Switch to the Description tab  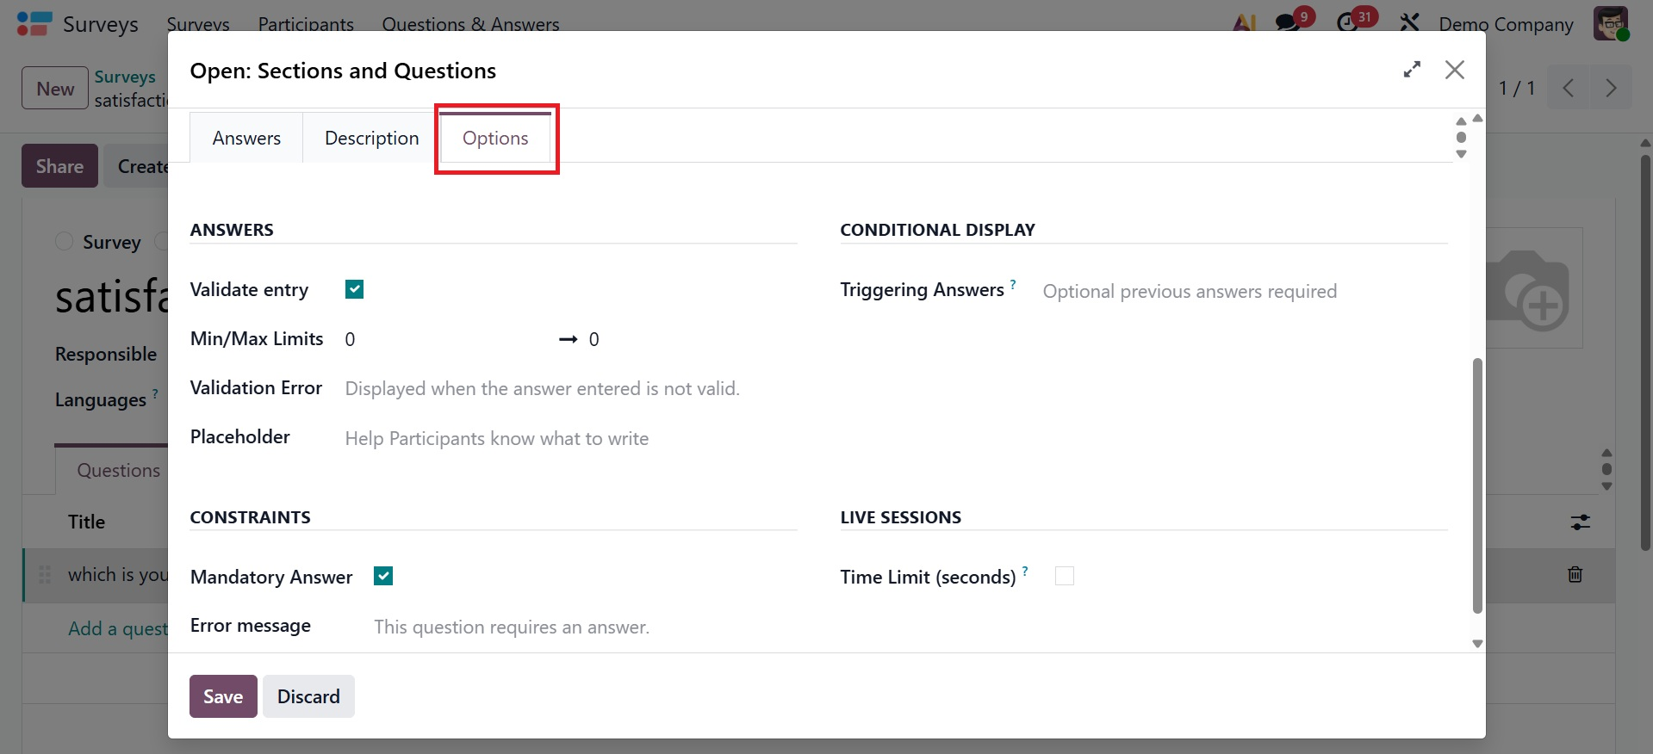371,139
